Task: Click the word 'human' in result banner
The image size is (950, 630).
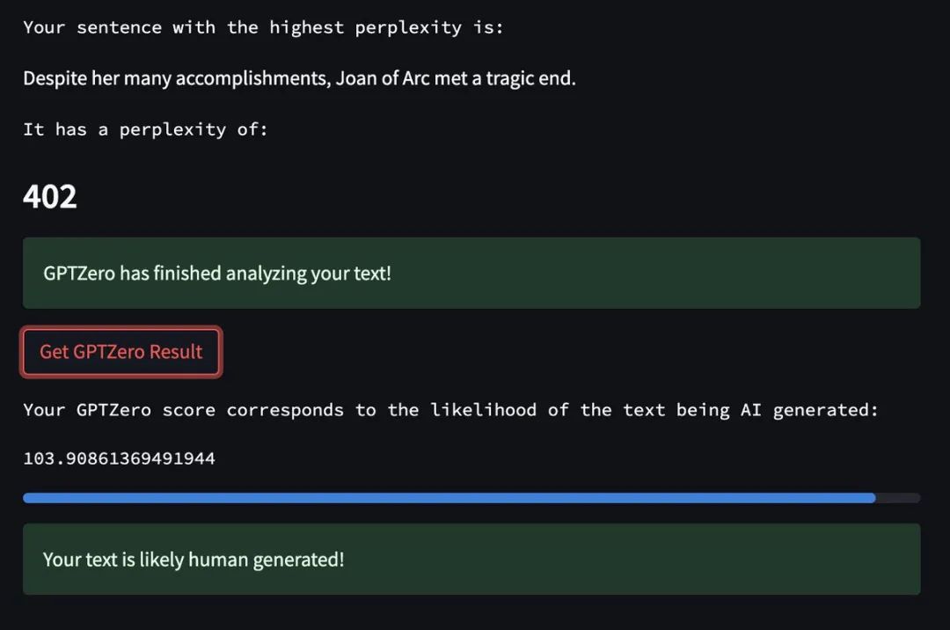Action: pyautogui.click(x=218, y=560)
